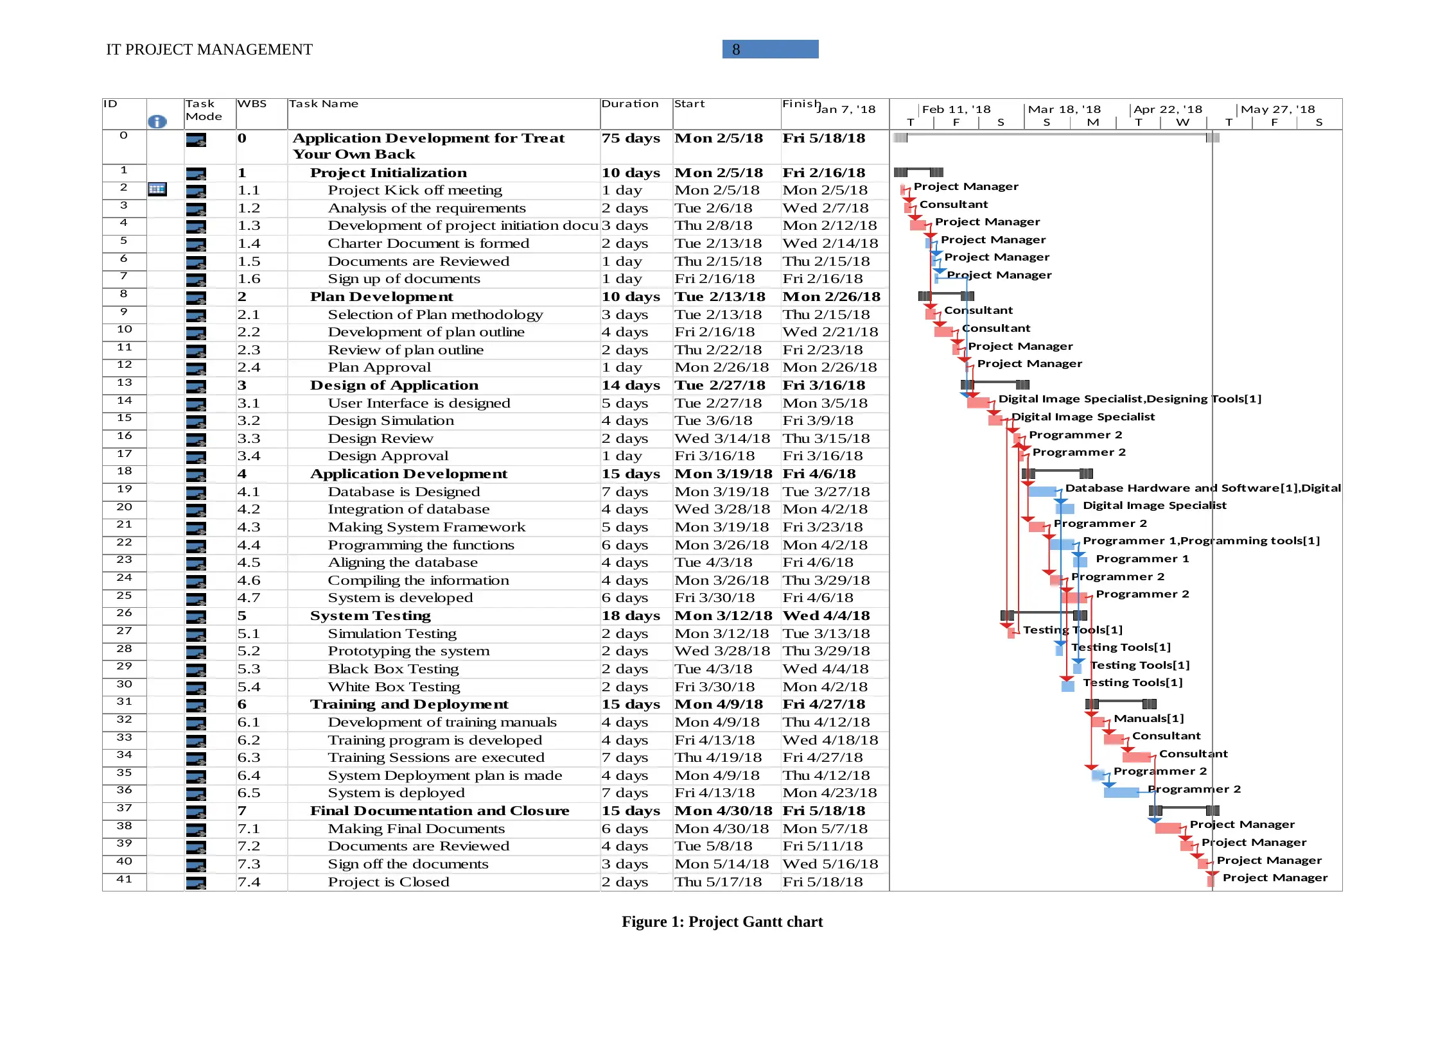Click the 'Figure 1: Project Gantt chart' caption
Image resolution: width=1445 pixels, height=1059 pixels.
pos(722,922)
